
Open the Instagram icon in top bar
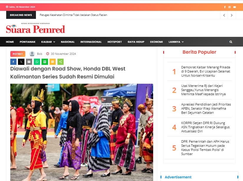click(229, 7)
